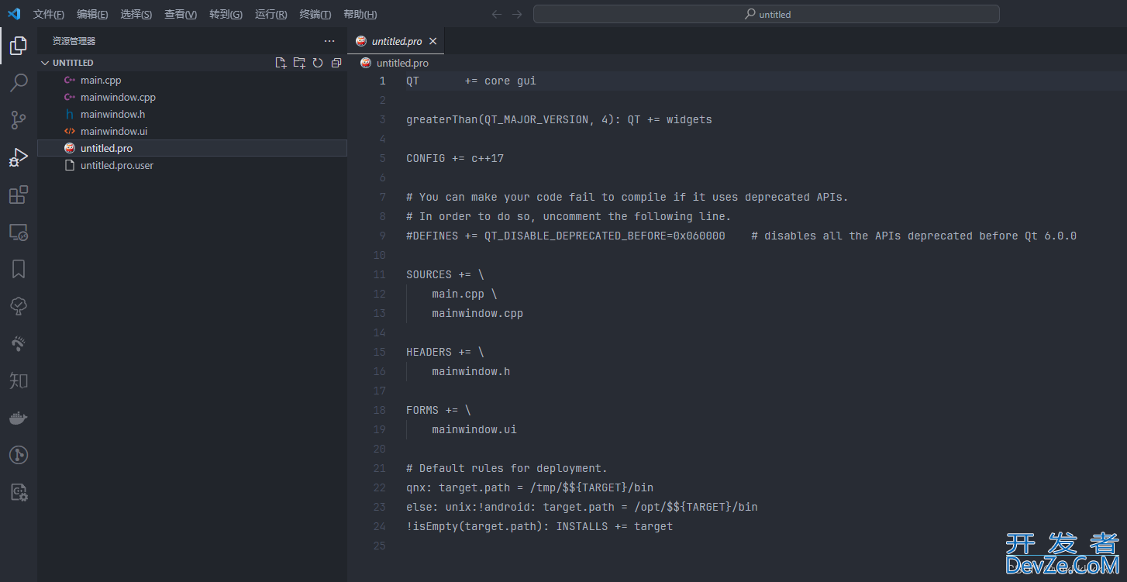1127x582 pixels.
Task: Click the '!isEmpty(target.path)' line
Action: (539, 526)
